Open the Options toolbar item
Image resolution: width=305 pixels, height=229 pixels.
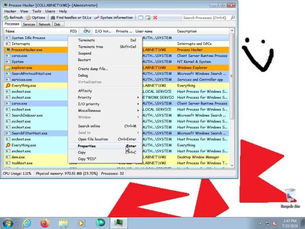coord(36,18)
